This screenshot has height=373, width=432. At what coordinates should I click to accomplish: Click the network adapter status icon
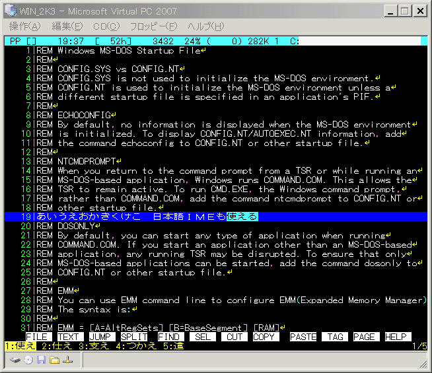coord(67,360)
